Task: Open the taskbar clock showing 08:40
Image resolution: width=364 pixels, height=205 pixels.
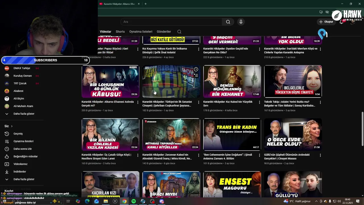Action: coord(348,201)
